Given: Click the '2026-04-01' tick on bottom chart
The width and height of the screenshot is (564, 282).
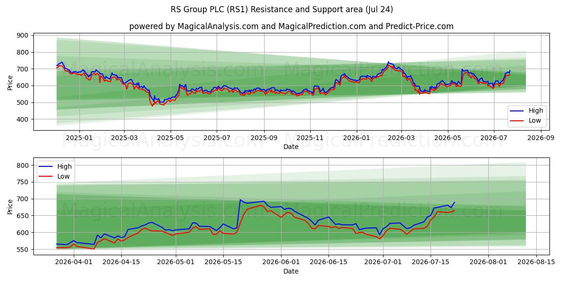Looking at the screenshot, I should [x=74, y=262].
